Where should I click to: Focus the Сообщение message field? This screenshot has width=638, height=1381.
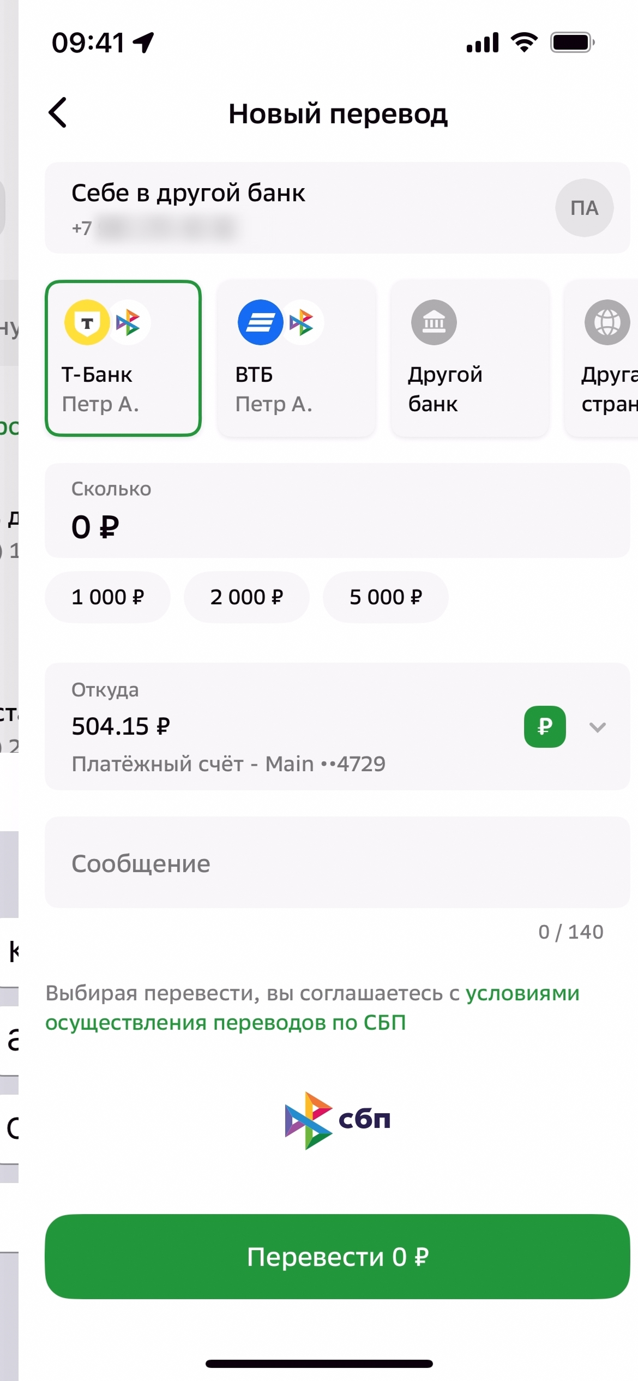pos(337,862)
